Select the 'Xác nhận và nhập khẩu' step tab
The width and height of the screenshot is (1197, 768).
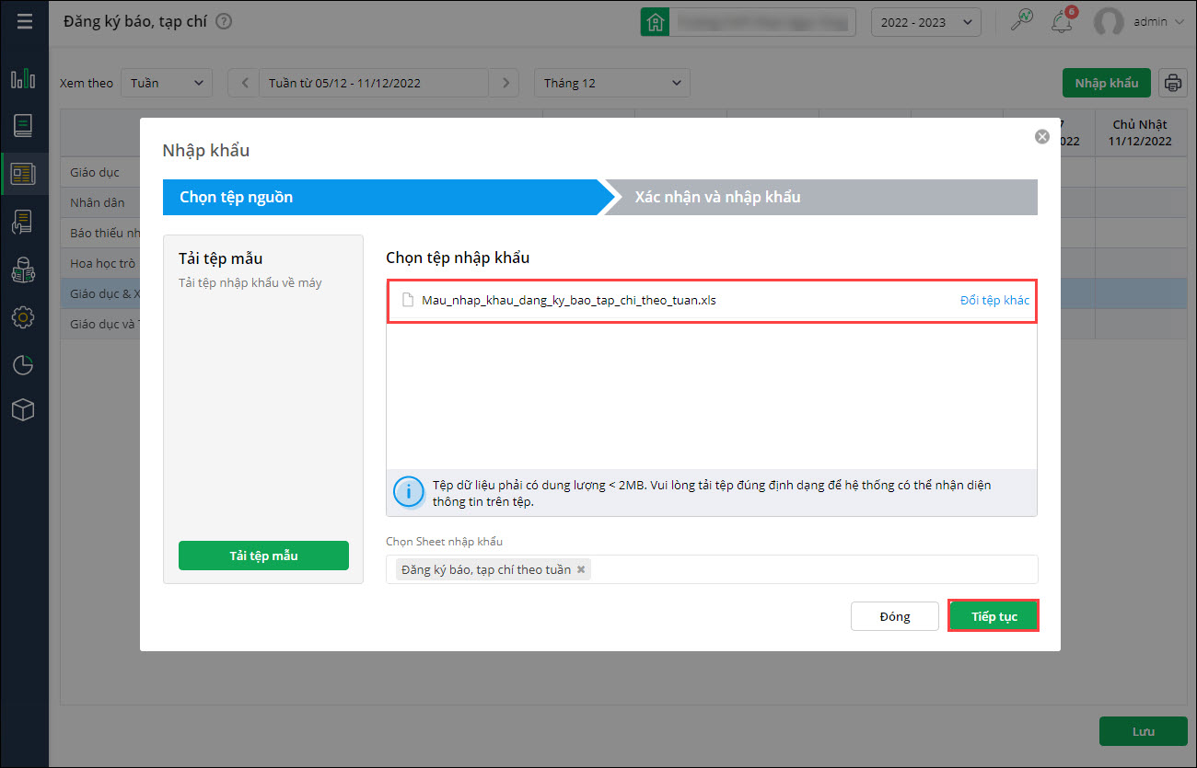(x=819, y=197)
